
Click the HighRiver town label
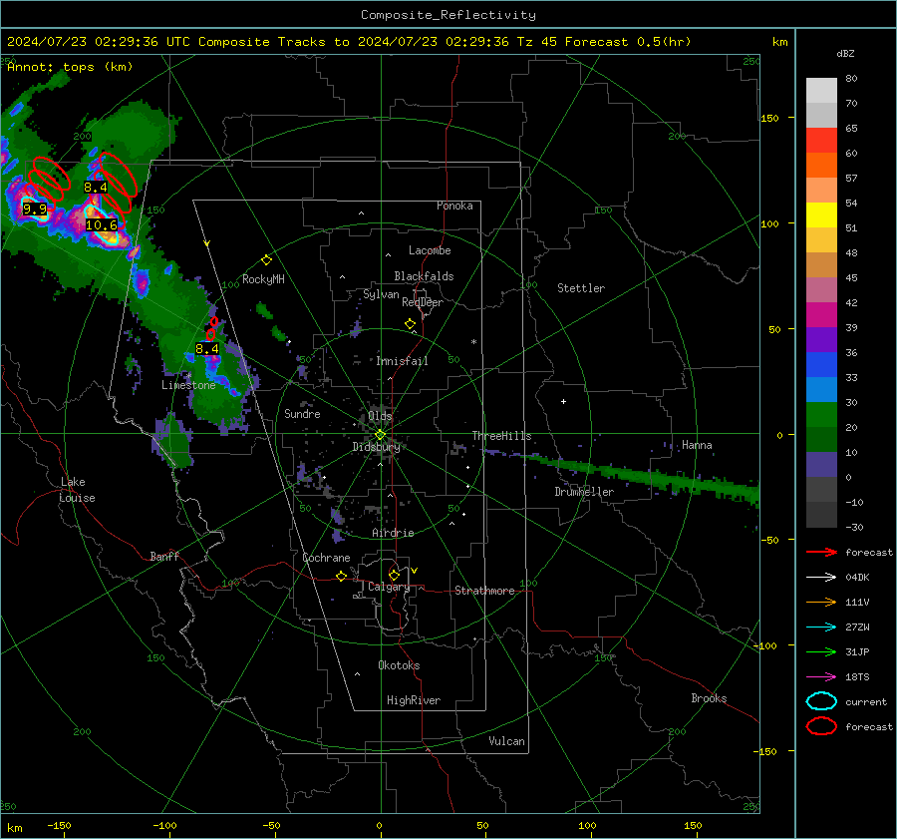[414, 700]
